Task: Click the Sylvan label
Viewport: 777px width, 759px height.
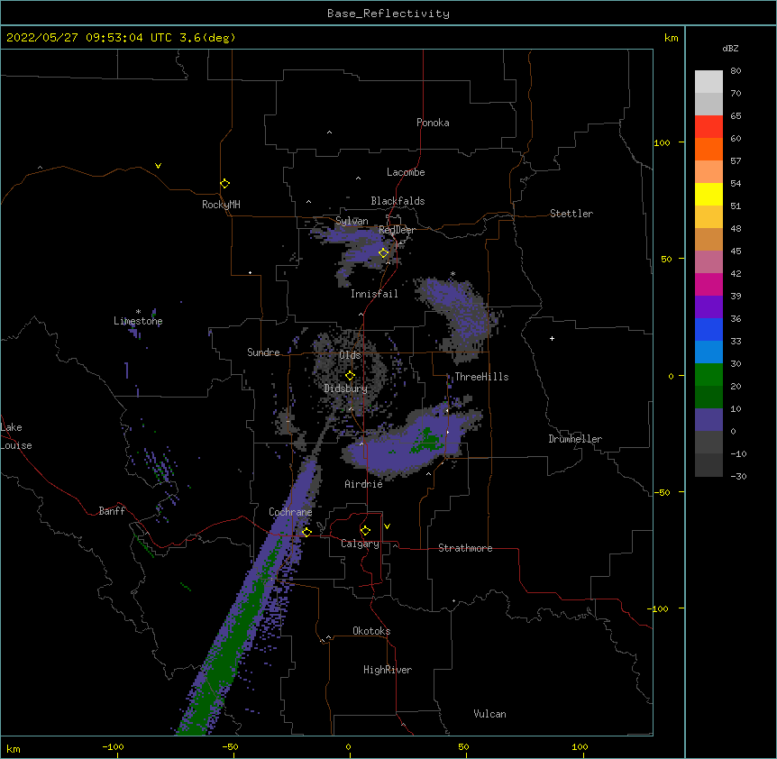Action: 352,222
